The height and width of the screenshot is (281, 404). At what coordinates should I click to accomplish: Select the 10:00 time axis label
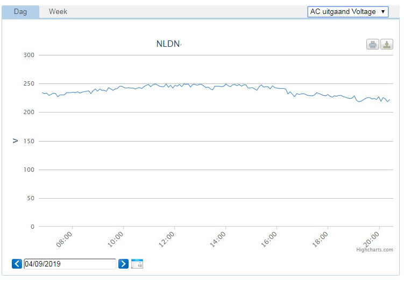coord(117,238)
